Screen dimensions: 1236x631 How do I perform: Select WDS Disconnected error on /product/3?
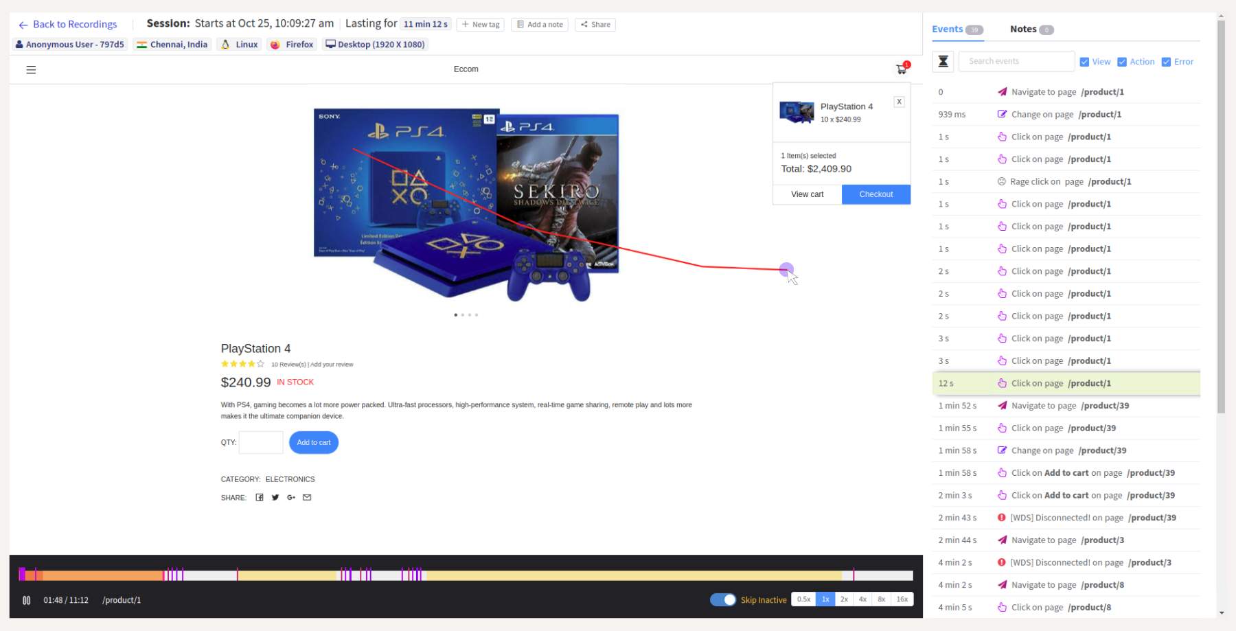(1066, 562)
